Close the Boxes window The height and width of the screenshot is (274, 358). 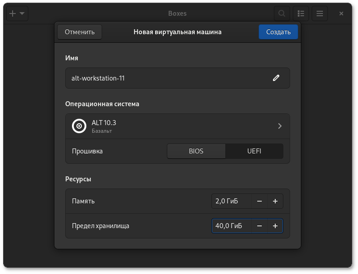341,13
